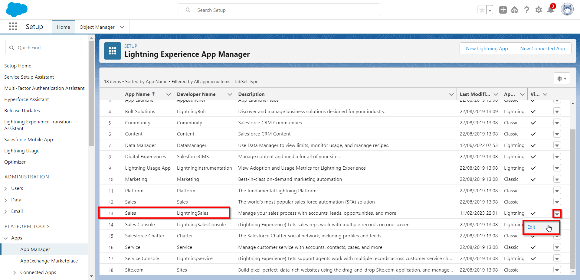
Task: Switch to the Home tab
Action: tap(64, 27)
